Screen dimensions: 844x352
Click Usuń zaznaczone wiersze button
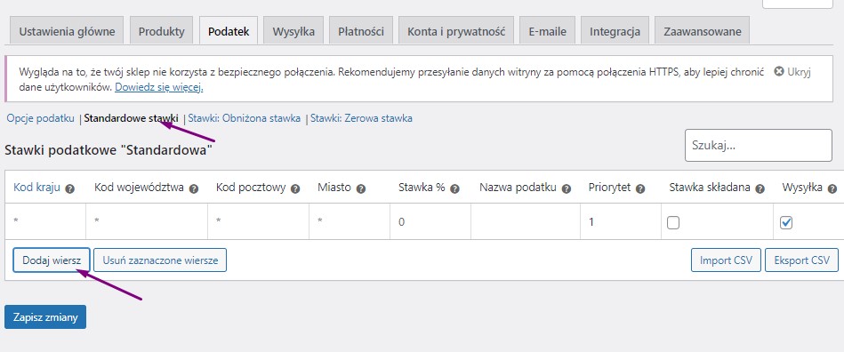[x=160, y=260]
